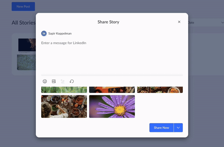This screenshot has height=147, width=224.
Task: Click the All Stories heading
Action: pos(24,23)
